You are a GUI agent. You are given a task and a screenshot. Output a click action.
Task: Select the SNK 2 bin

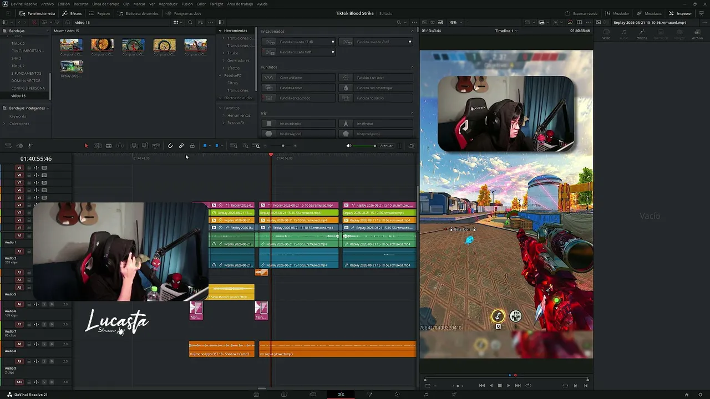16,58
